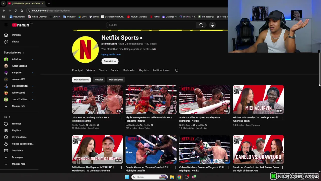
Task: Open options menu for Alycia Baumgardner video
Action: 175,118
